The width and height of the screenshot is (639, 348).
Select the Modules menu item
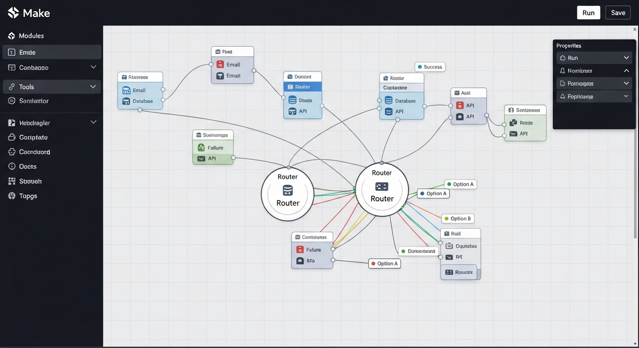pyautogui.click(x=31, y=36)
